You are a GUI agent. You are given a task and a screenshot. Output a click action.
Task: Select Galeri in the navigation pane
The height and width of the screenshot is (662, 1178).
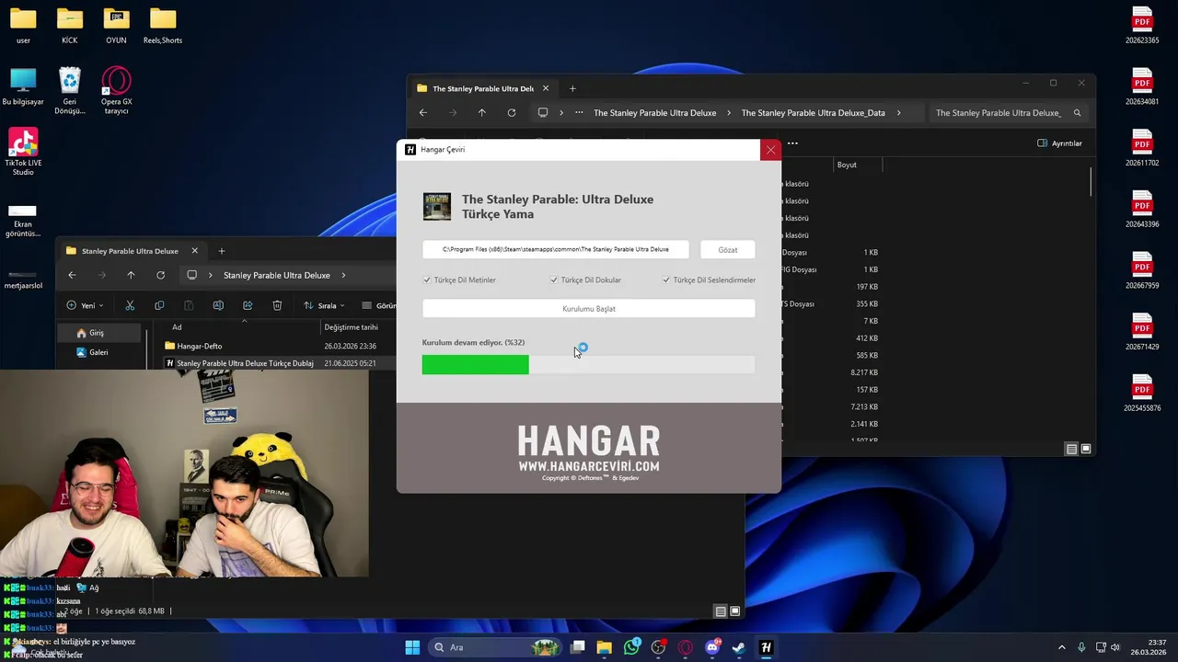[x=100, y=352]
